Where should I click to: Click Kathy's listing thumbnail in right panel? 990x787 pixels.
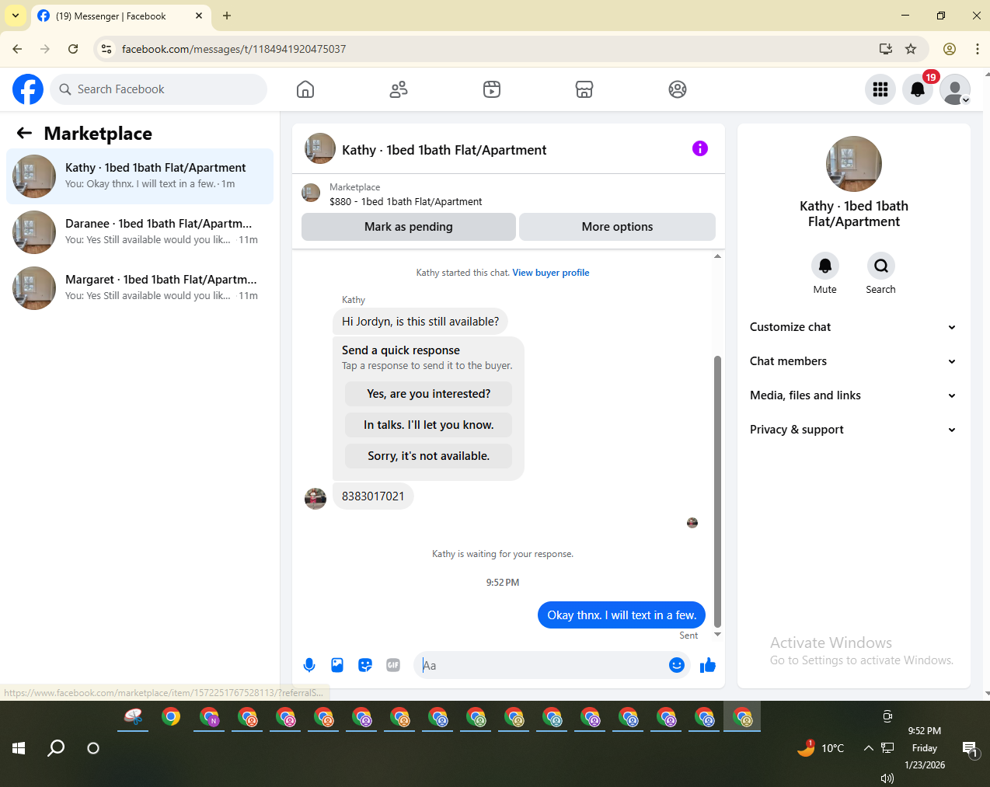coord(854,164)
